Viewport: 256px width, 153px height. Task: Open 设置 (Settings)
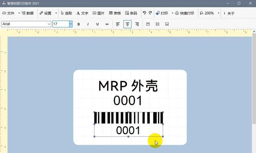45,13
